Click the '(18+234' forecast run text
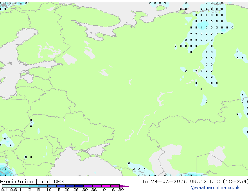The width and height of the screenshot is (248, 191). click(235, 182)
